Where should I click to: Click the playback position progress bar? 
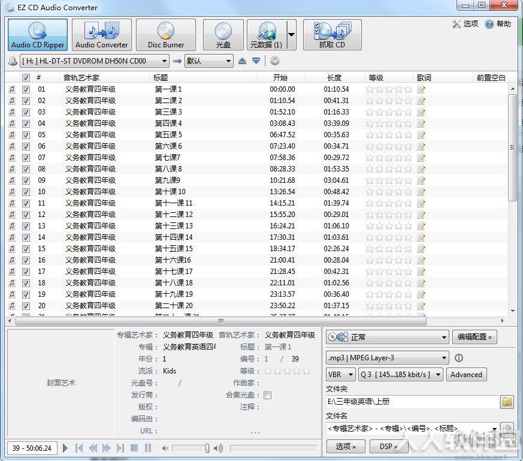[274, 448]
